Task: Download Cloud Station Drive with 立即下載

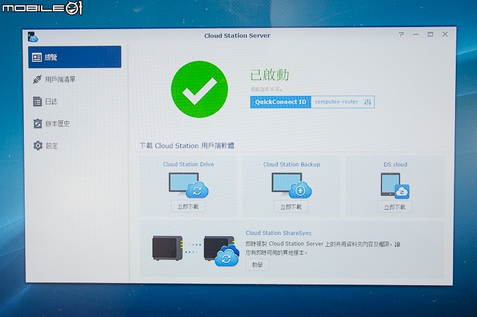Action: [188, 206]
